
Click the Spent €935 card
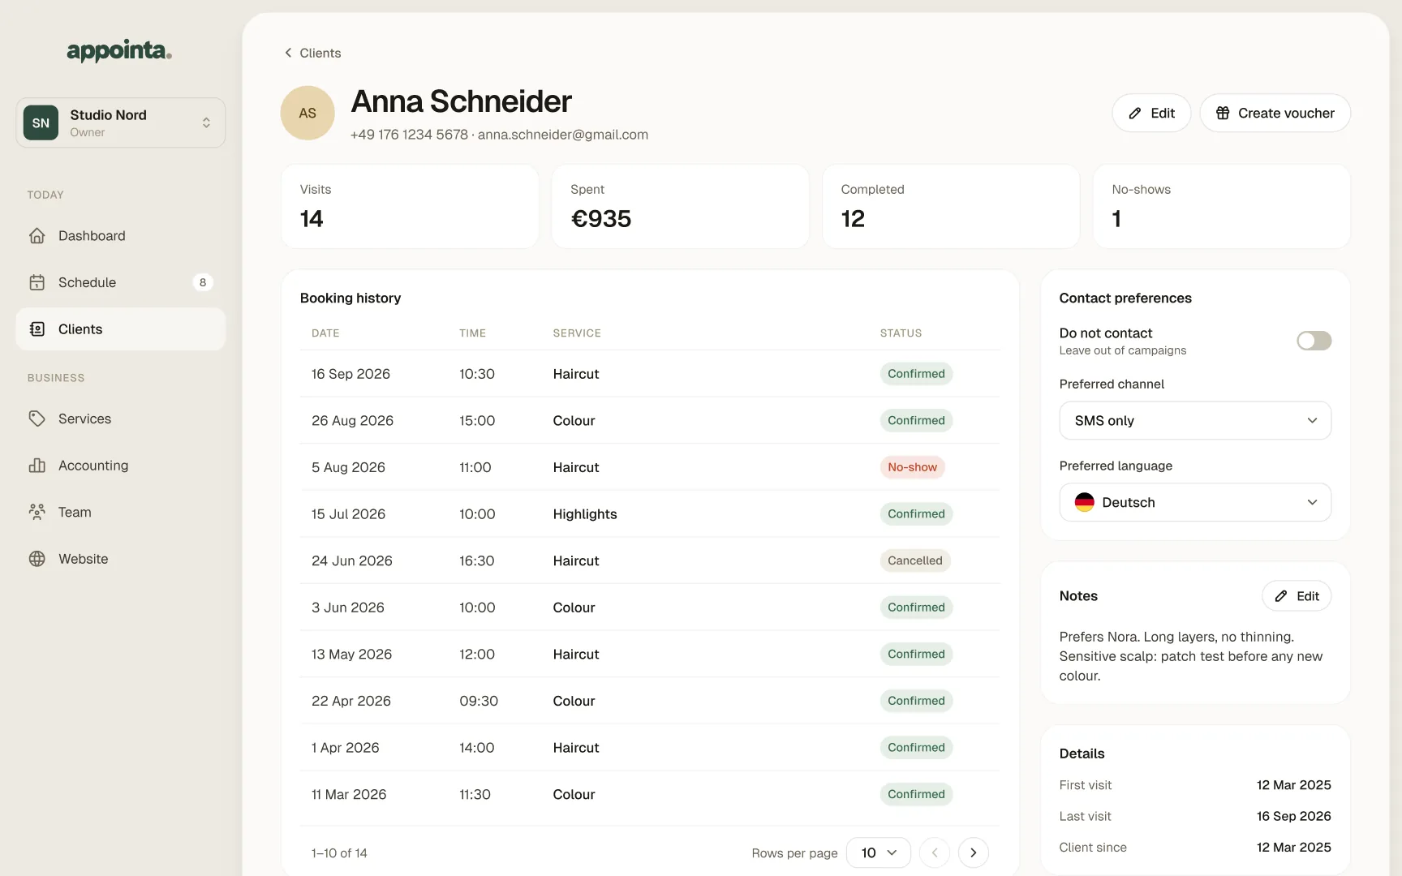[680, 207]
